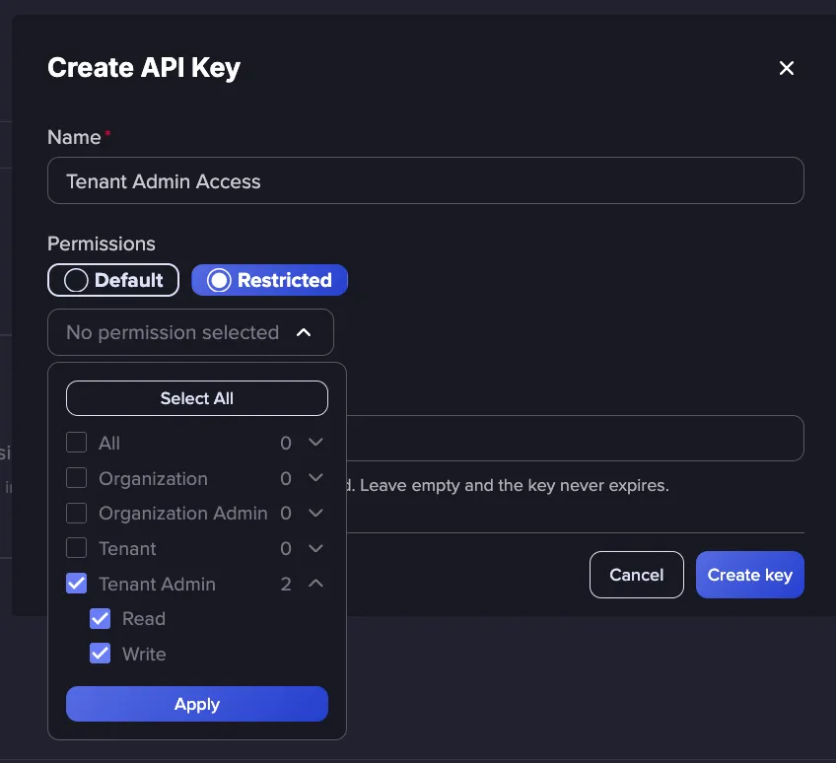Click the Create key button
Screen dimensions: 836x763
749,575
